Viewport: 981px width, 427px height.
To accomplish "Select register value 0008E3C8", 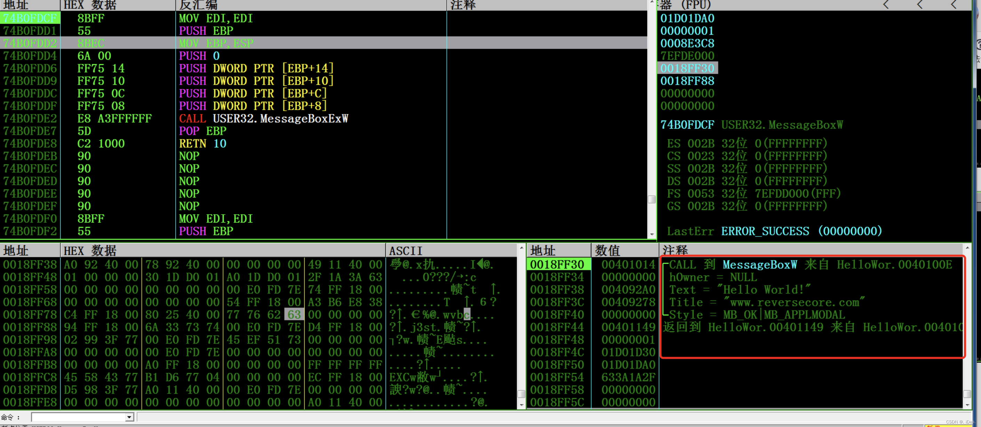I will click(687, 43).
